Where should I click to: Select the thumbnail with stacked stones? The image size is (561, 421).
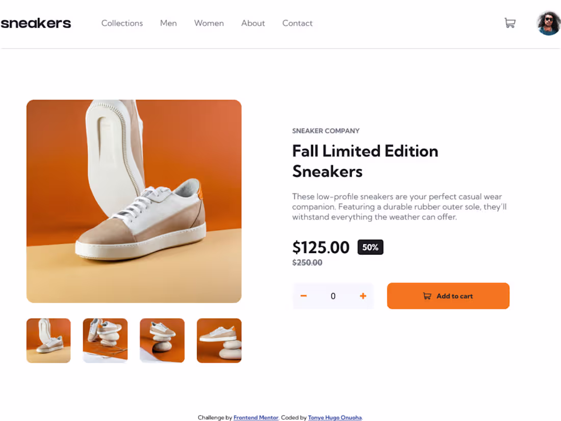click(x=162, y=340)
